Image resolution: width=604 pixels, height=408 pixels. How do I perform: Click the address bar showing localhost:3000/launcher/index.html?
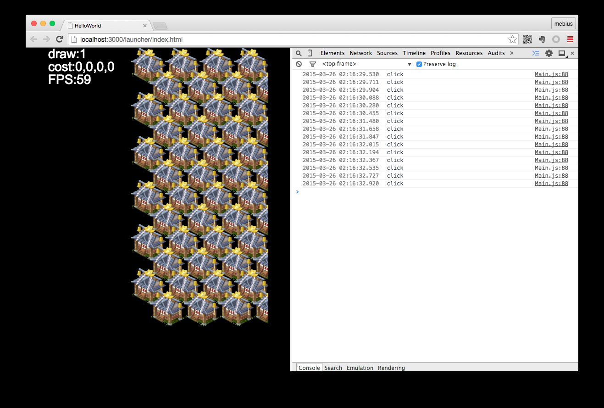coord(293,39)
